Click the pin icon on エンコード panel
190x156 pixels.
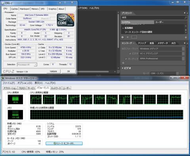(x=184, y=43)
